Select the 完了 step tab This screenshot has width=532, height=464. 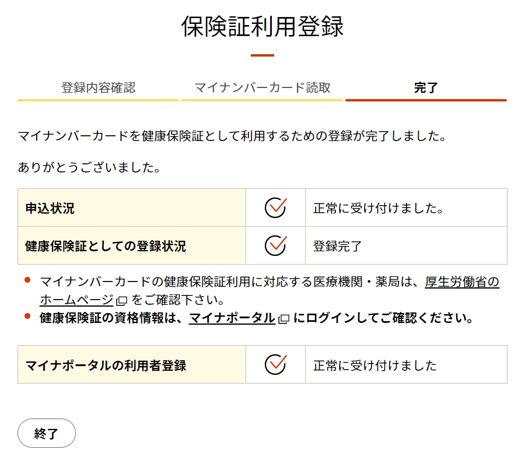click(426, 88)
